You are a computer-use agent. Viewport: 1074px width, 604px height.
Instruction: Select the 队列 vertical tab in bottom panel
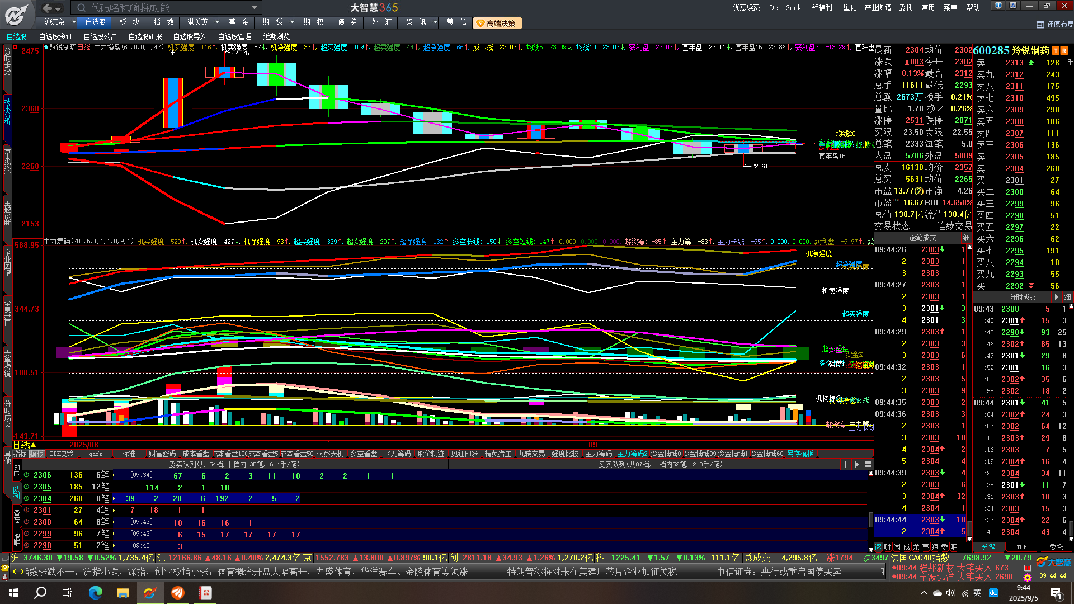tap(17, 493)
